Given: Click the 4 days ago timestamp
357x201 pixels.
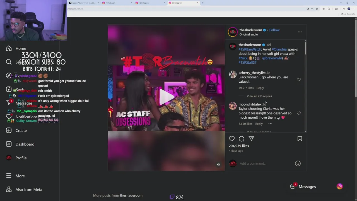Looking at the screenshot, I should 236,151.
